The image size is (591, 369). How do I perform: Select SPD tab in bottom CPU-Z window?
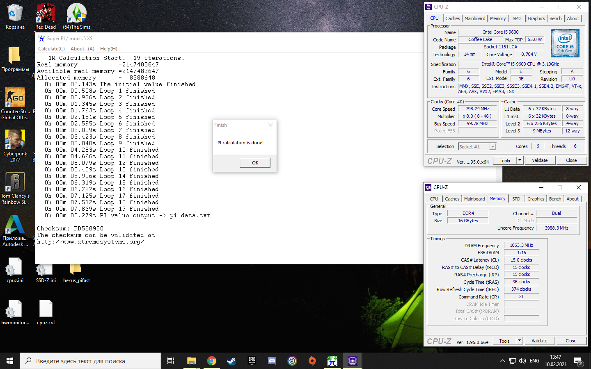[516, 199]
